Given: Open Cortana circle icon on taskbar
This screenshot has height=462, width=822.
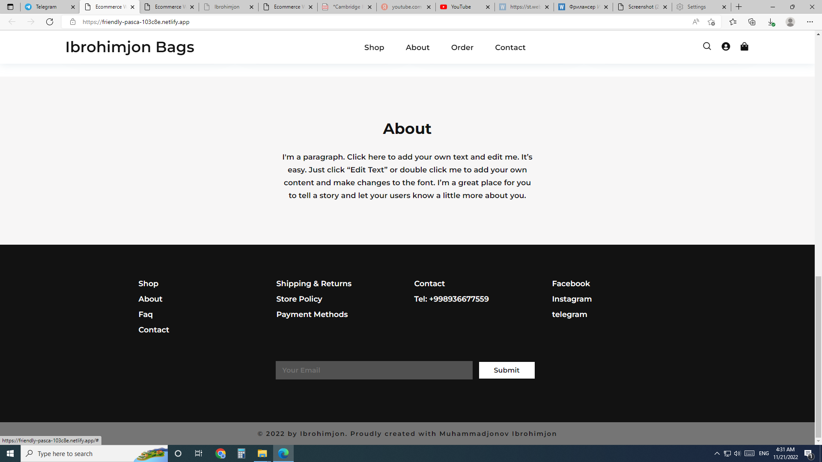Looking at the screenshot, I should [x=178, y=453].
